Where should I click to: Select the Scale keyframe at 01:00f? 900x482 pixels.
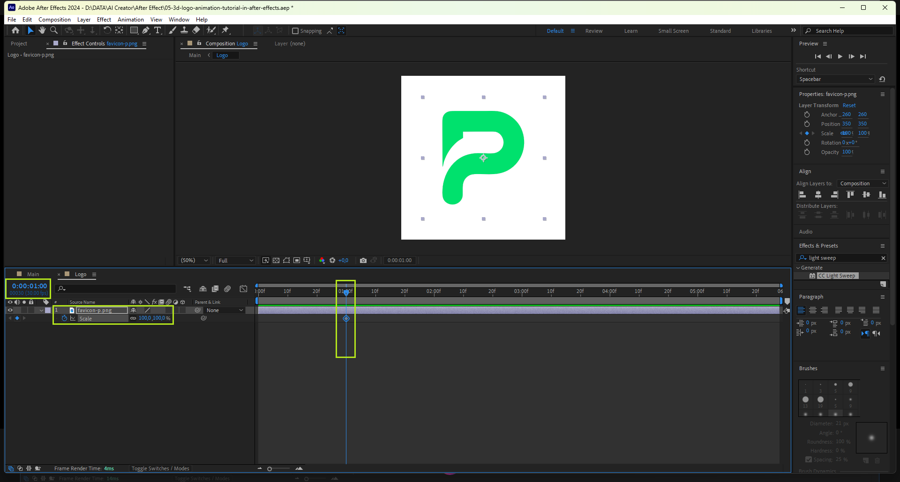[x=346, y=319]
